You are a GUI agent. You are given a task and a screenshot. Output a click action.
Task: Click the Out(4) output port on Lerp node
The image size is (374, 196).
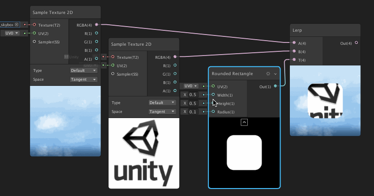pos(356,43)
